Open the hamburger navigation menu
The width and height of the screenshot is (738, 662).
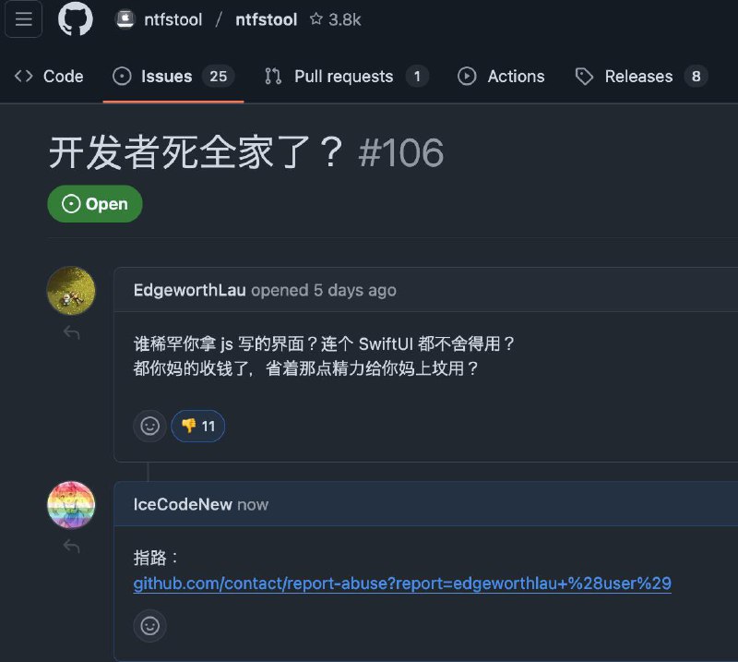(x=23, y=19)
